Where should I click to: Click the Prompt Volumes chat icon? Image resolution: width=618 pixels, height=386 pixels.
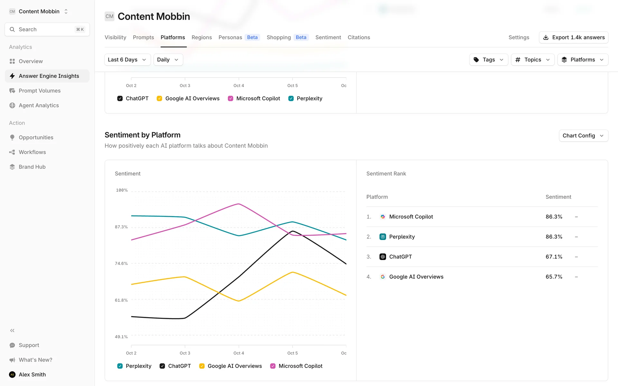coord(12,91)
